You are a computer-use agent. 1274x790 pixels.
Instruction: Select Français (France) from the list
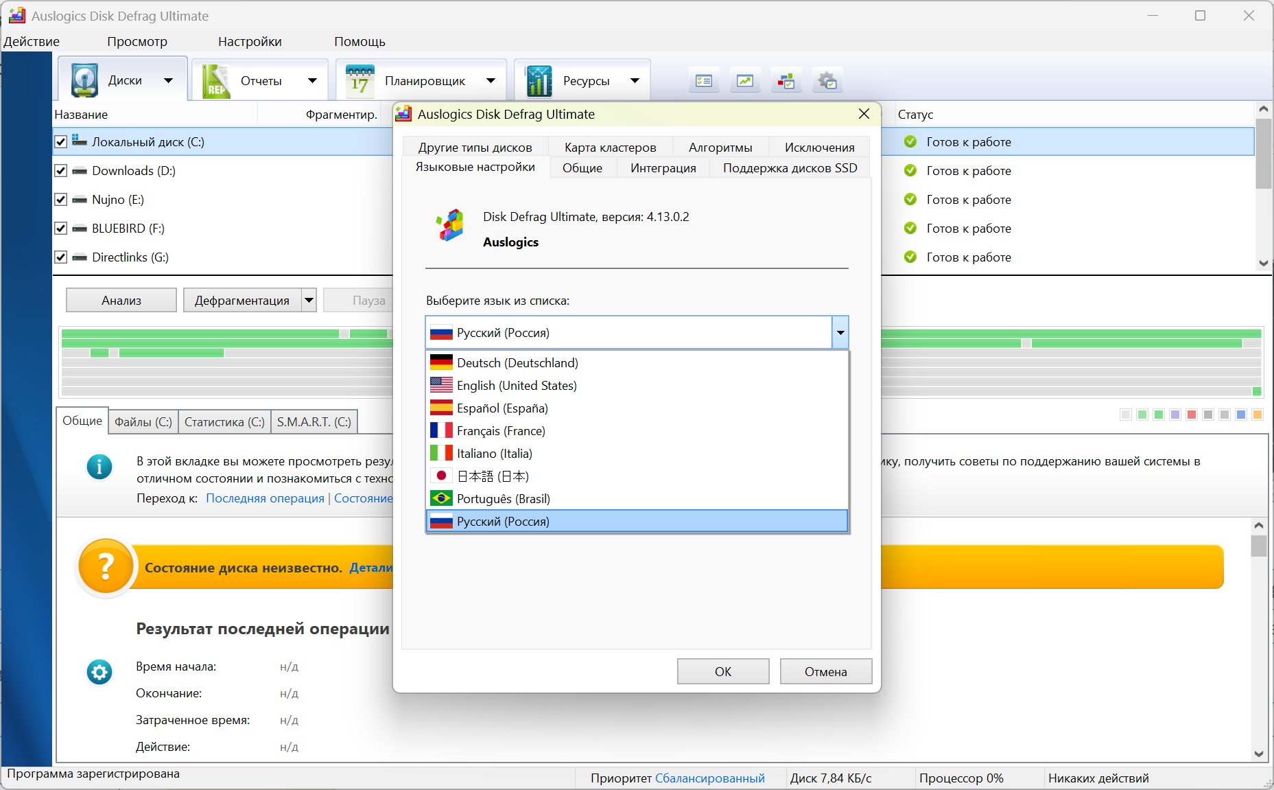click(x=637, y=431)
